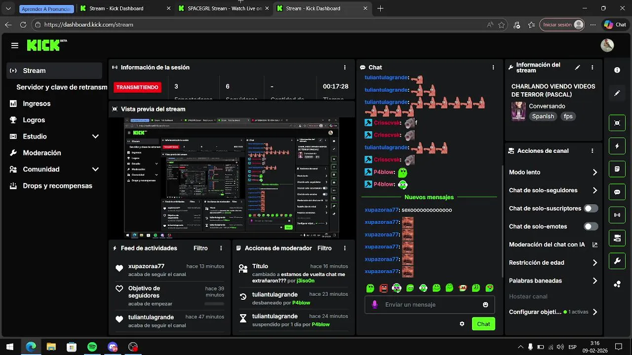Image resolution: width=632 pixels, height=355 pixels.
Task: Open P4blow link in suspendido entry
Action: (320, 324)
